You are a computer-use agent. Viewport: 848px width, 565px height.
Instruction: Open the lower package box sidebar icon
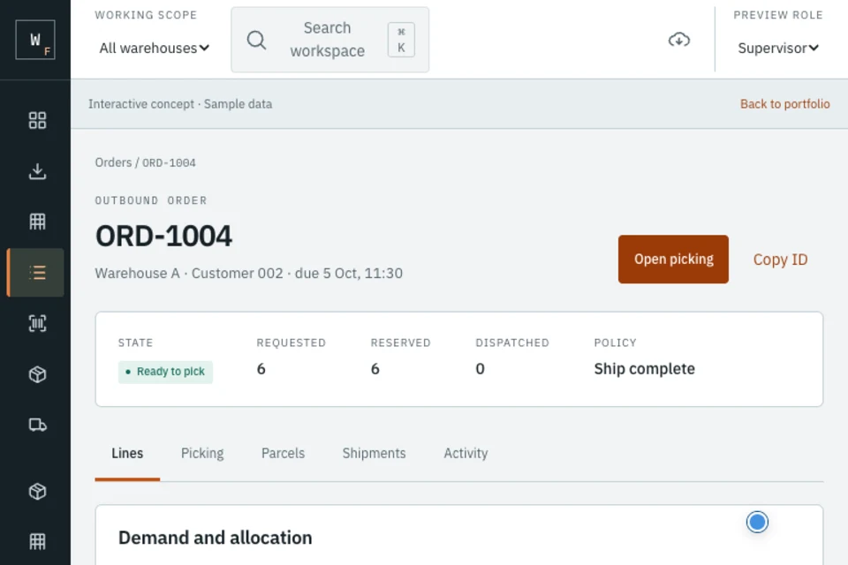(37, 491)
